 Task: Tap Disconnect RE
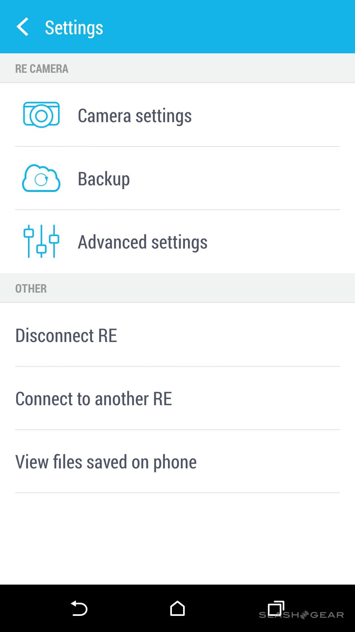66,335
